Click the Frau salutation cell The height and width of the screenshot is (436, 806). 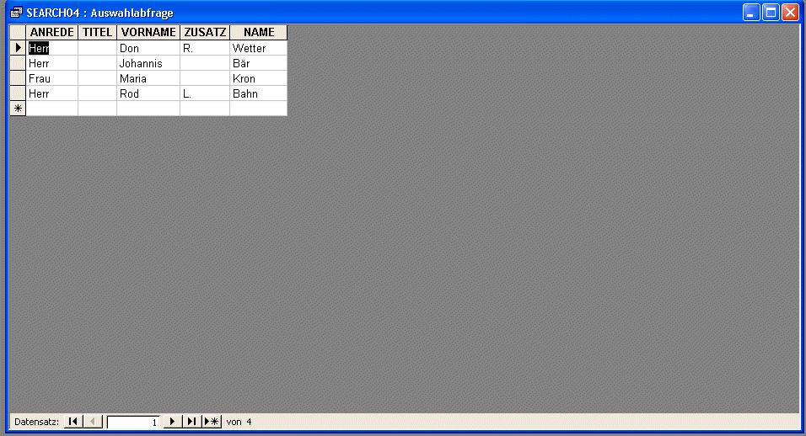coord(52,78)
